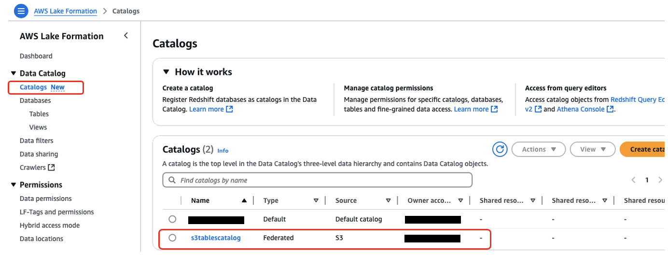Collapse the AWS Lake Formation sidebar

tap(126, 36)
